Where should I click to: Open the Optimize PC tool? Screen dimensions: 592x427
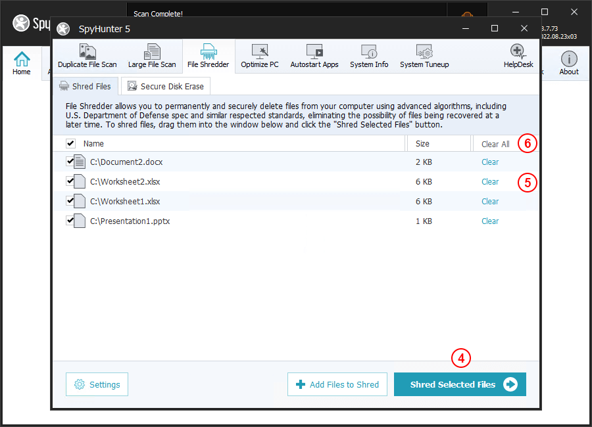click(259, 56)
